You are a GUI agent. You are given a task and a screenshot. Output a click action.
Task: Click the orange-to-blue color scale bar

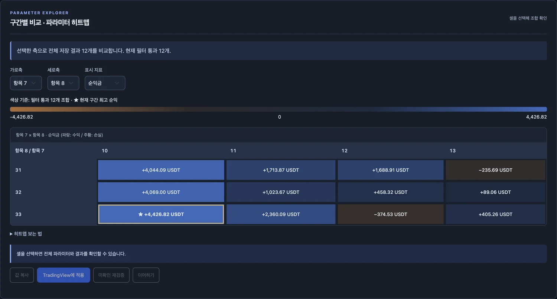click(x=278, y=109)
